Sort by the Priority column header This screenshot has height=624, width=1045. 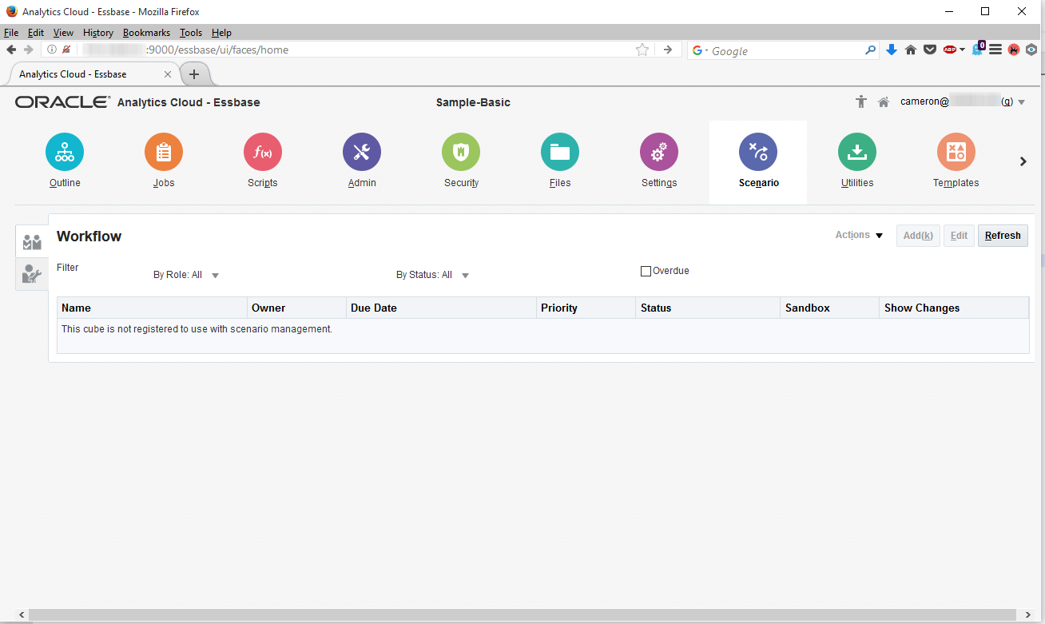tap(586, 308)
